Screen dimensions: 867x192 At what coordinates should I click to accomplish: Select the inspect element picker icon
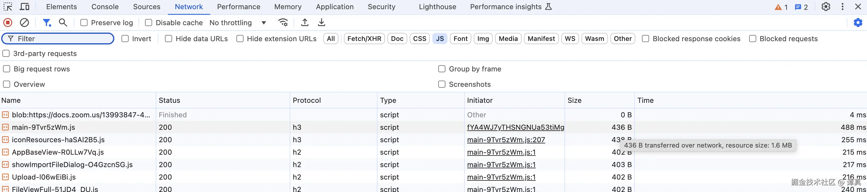tap(8, 7)
